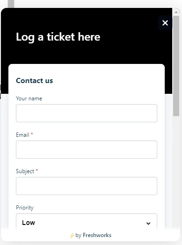This screenshot has width=182, height=245.
Task: Click the Freshworks lightning bolt icon
Action: (x=72, y=235)
